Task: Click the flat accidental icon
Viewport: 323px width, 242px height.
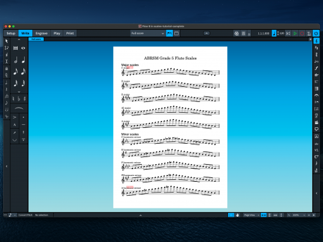Action: pyautogui.click(x=19, y=99)
